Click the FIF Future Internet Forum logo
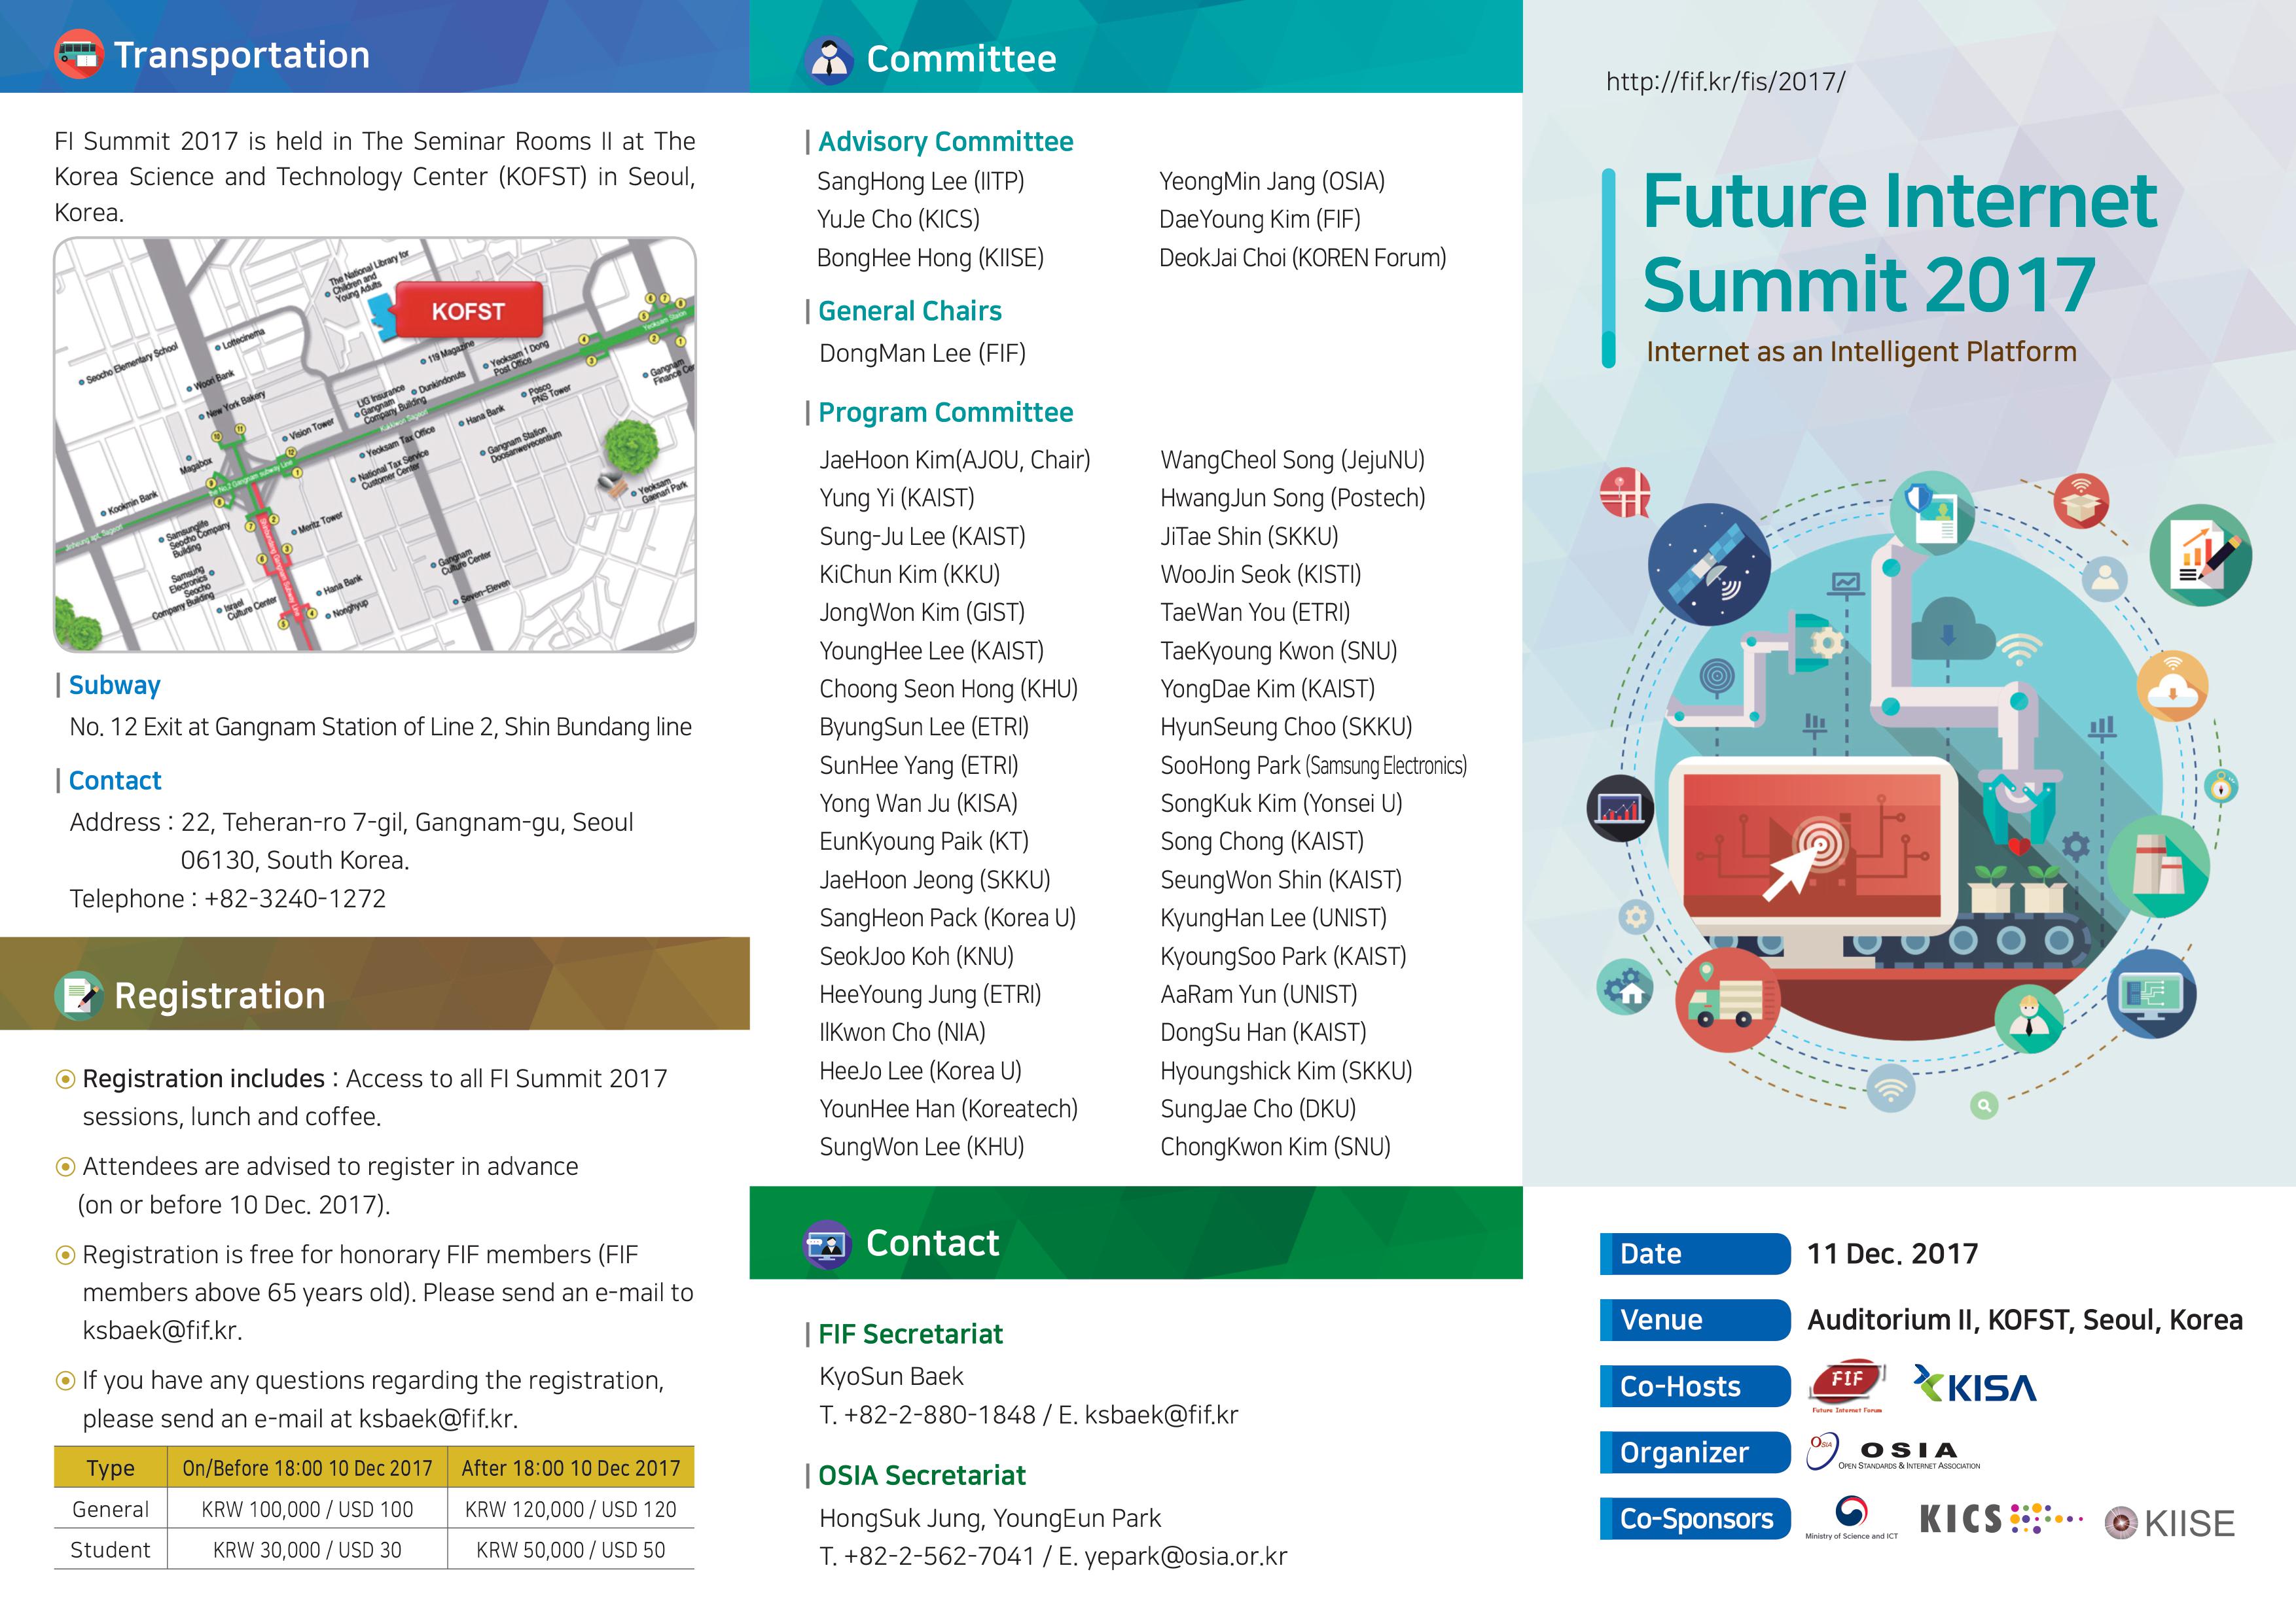The height and width of the screenshot is (1623, 2296). pos(1847,1386)
